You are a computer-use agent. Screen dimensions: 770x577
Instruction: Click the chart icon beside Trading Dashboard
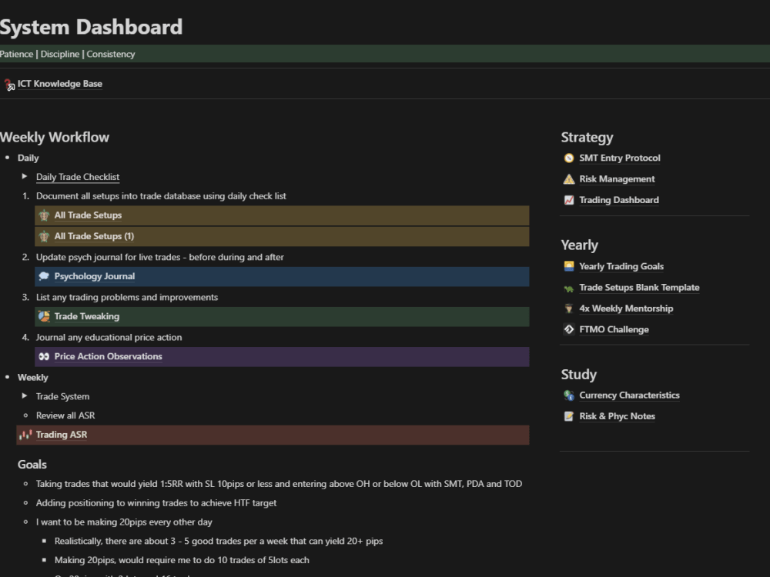pyautogui.click(x=567, y=200)
